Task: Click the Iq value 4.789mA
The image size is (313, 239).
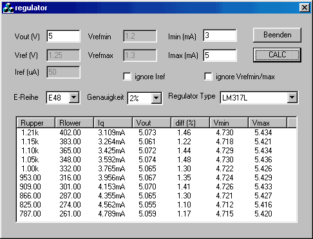Action: point(111,214)
